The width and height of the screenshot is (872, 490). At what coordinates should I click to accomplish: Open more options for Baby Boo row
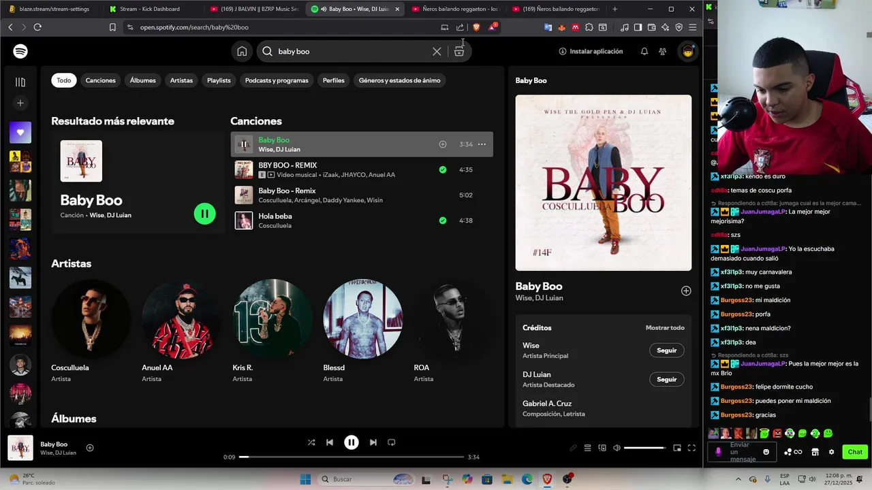click(482, 144)
